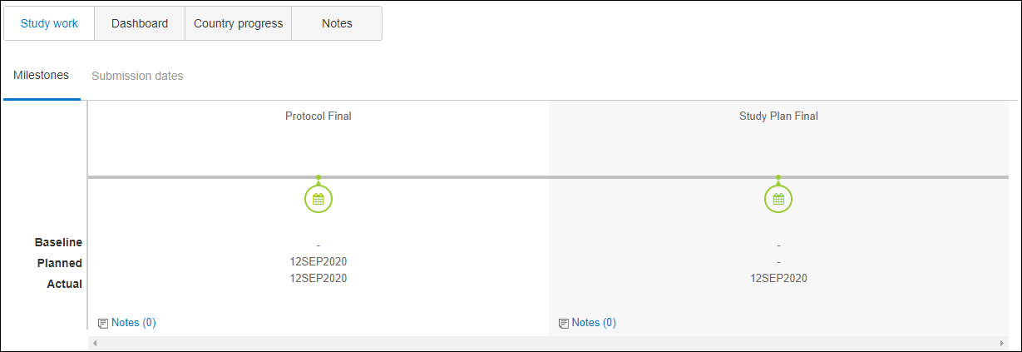
Task: Click the left scrollbar arrow
Action: point(95,343)
